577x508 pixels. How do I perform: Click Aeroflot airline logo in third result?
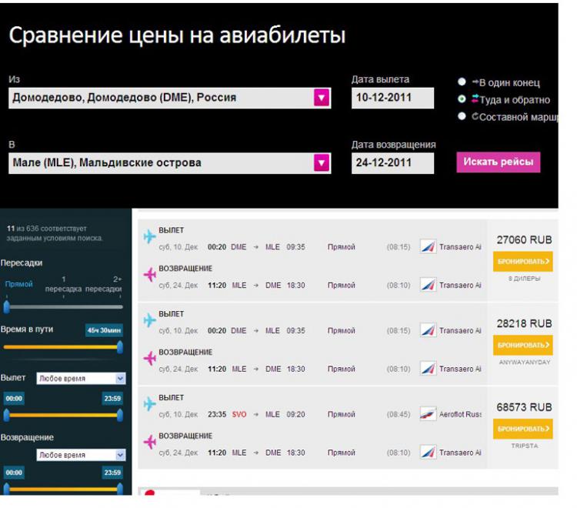pos(428,414)
